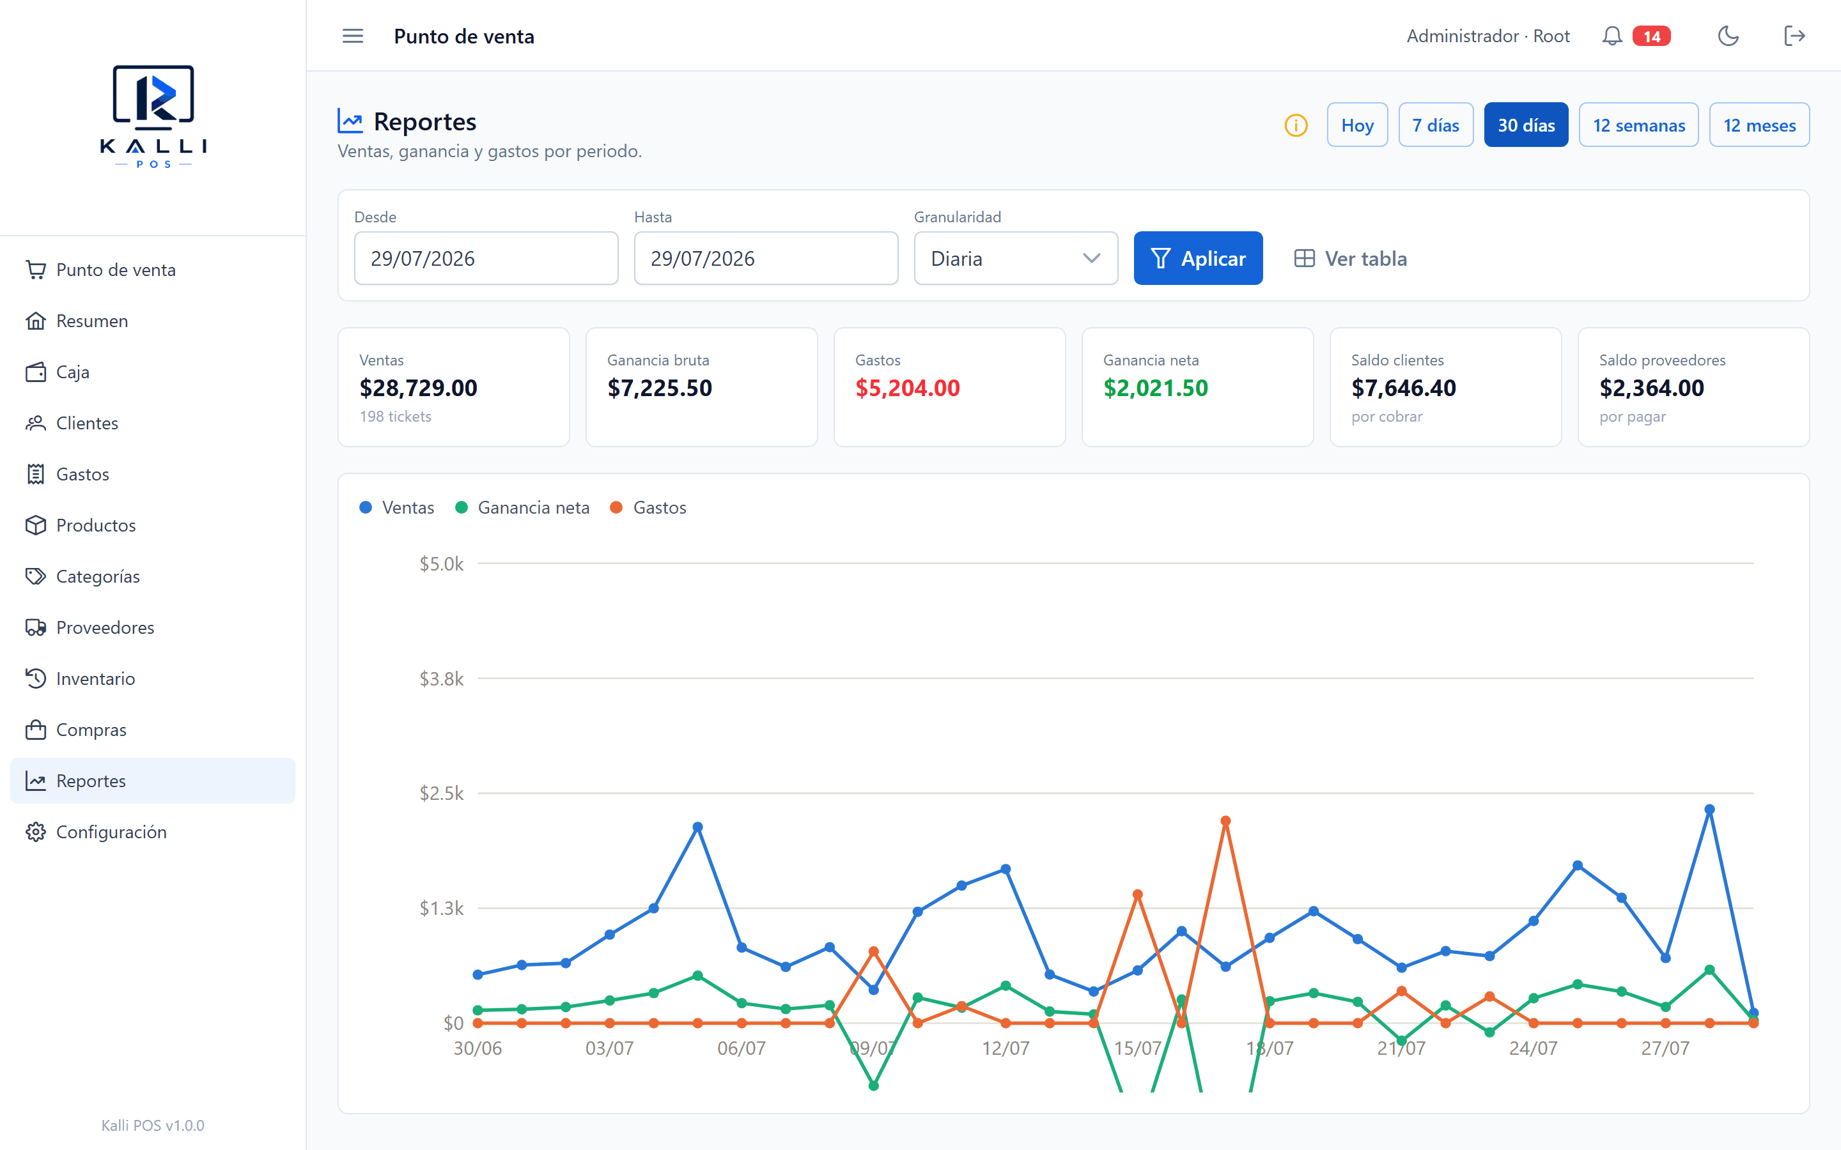Image resolution: width=1841 pixels, height=1150 pixels.
Task: Click the peak Gastos data point on chart
Action: coord(1225,821)
